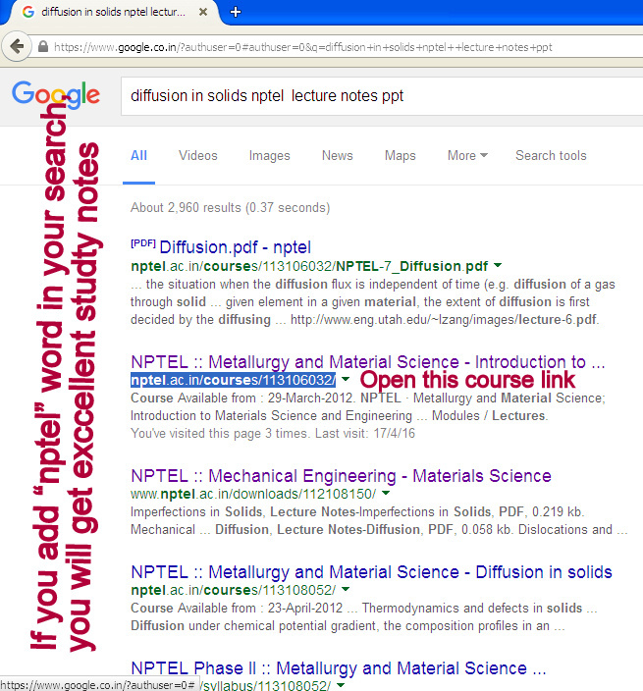This screenshot has height=691, width=643.
Task: Click the Google logo
Action: (x=56, y=94)
